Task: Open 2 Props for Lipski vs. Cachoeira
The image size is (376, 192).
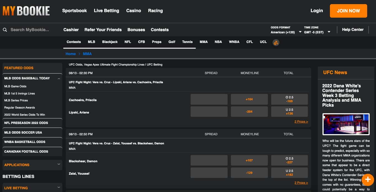Action: (x=301, y=121)
